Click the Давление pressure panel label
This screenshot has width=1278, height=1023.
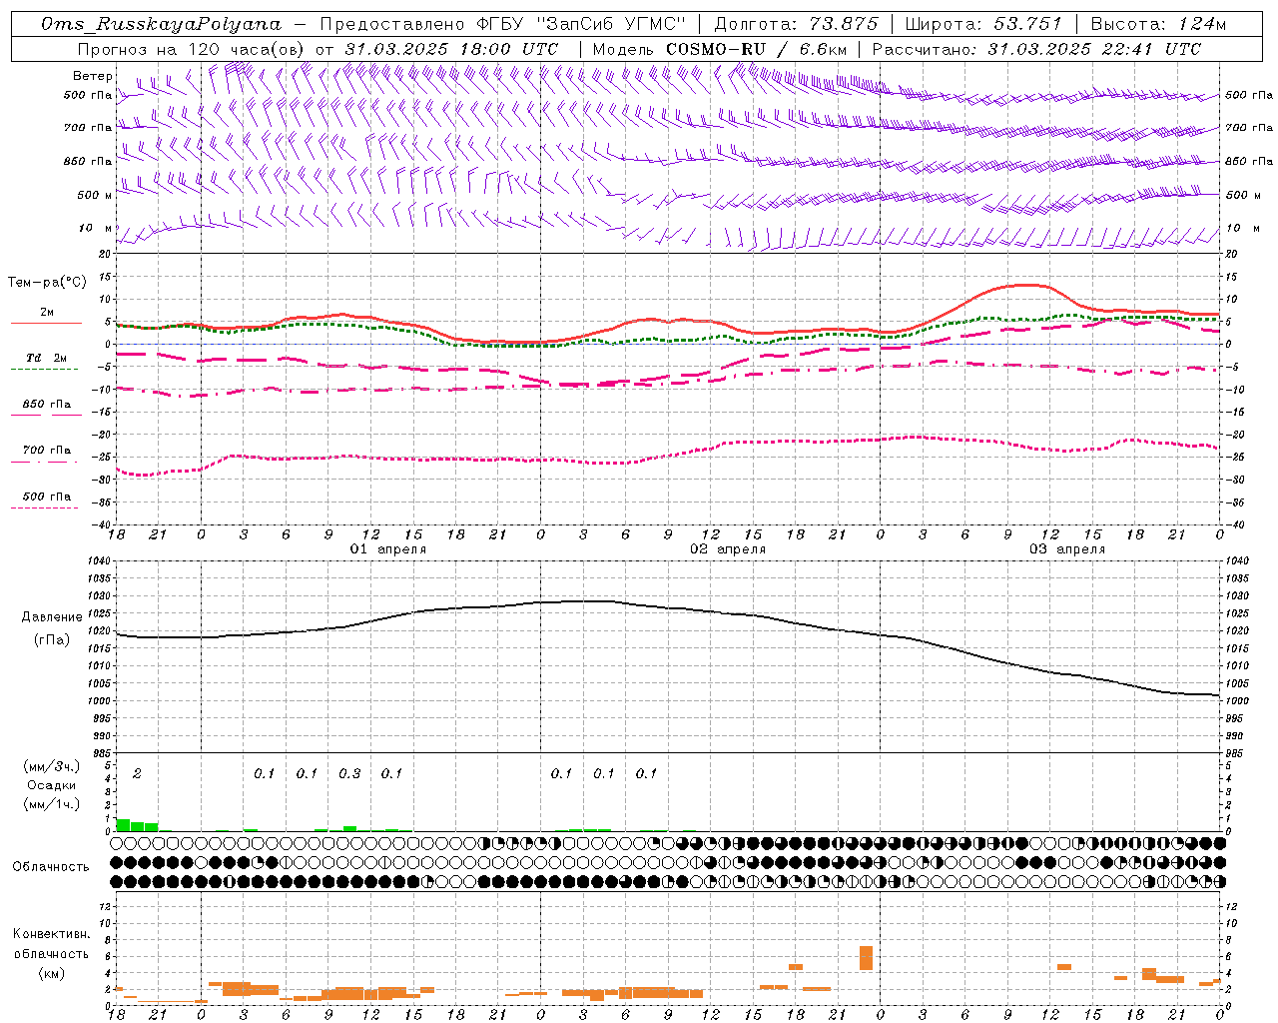[52, 617]
